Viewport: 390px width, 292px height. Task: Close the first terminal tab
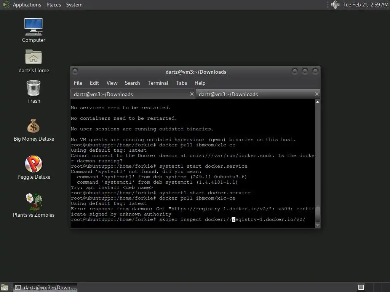(192, 94)
